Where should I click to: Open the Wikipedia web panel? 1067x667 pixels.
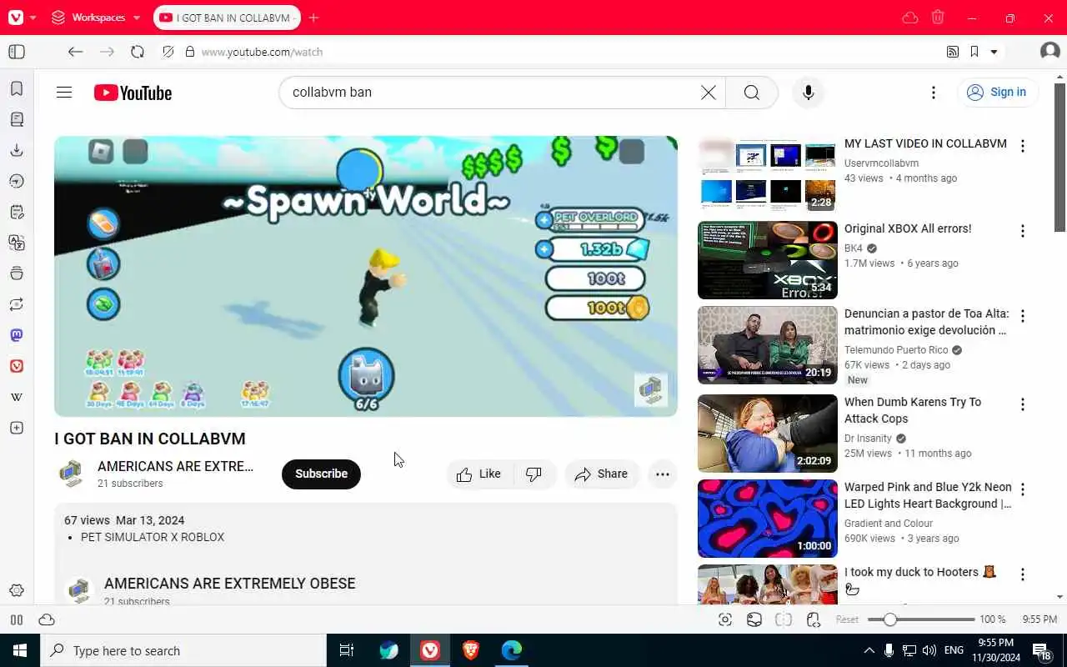tap(17, 397)
